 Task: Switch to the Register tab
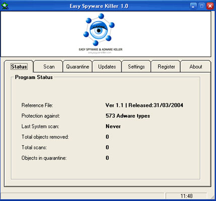166,66
